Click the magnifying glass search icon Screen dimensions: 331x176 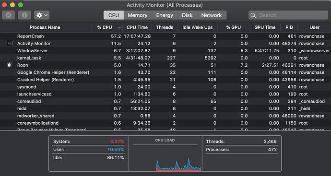click(x=253, y=15)
